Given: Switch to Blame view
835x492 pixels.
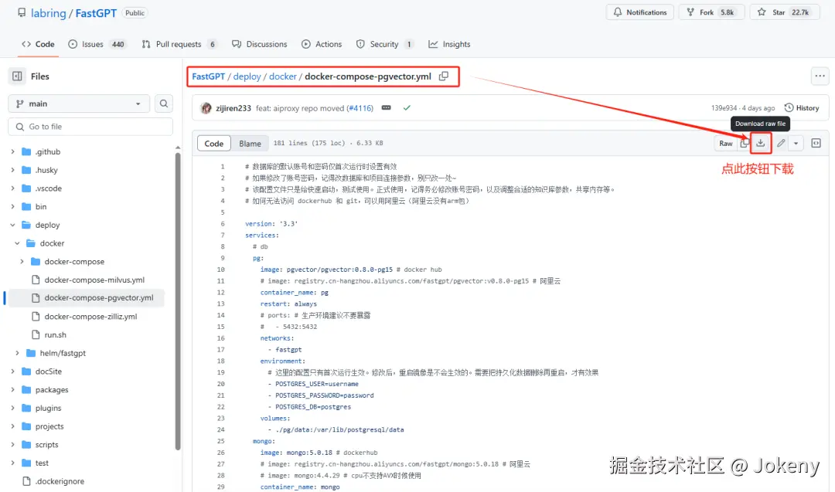Looking at the screenshot, I should [x=250, y=144].
